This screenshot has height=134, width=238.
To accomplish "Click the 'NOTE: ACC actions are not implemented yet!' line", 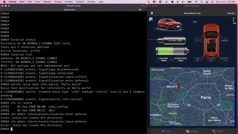I will click(35, 66).
